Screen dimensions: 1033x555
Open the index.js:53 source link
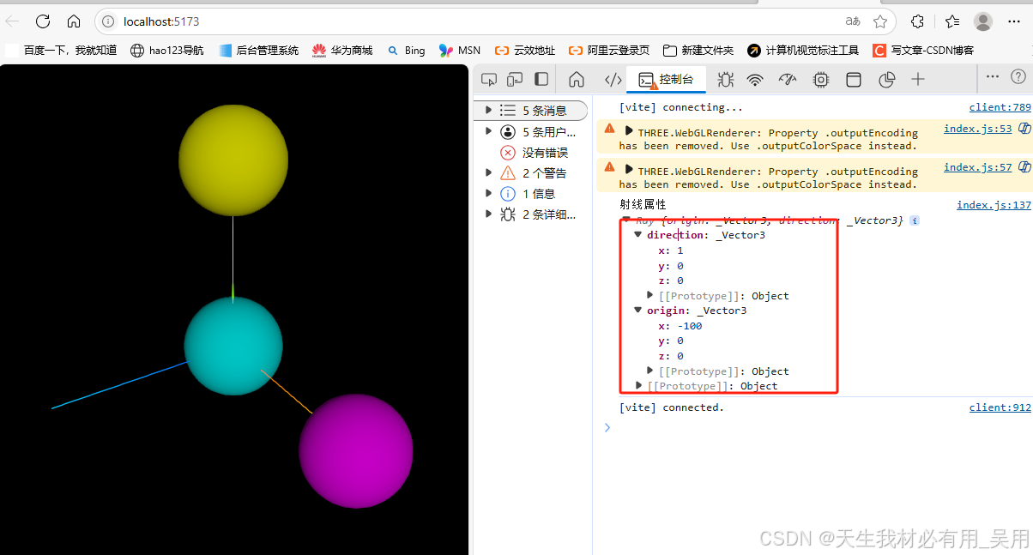click(x=977, y=130)
